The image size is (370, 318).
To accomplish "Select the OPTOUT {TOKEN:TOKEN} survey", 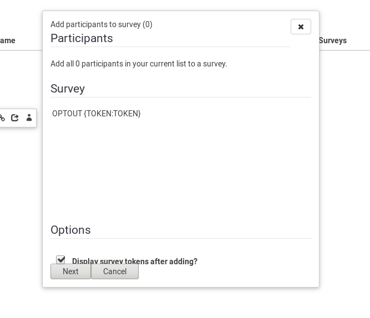I will click(x=97, y=114).
